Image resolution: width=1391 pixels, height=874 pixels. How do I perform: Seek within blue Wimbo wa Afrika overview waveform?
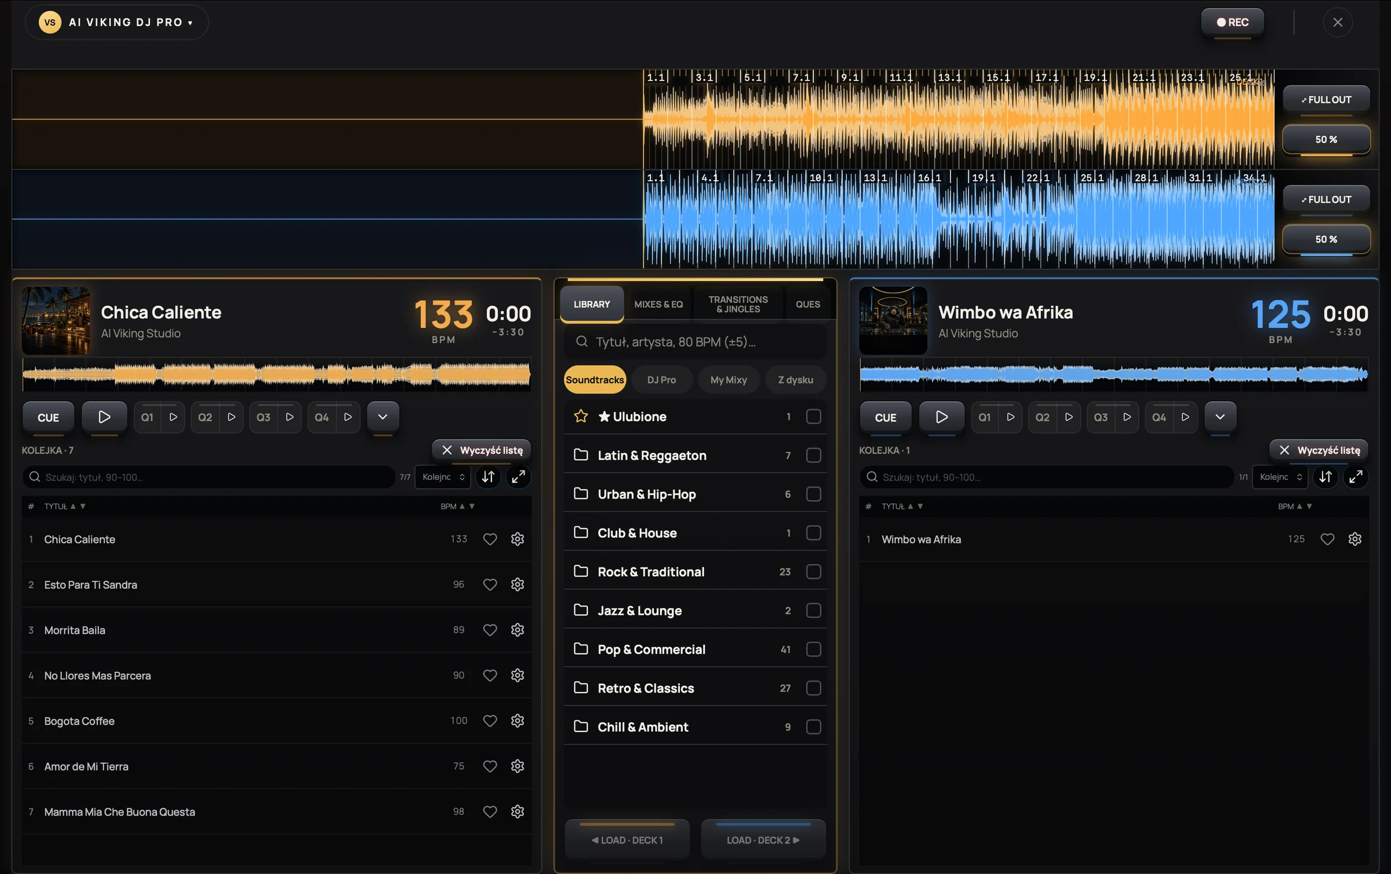1114,374
